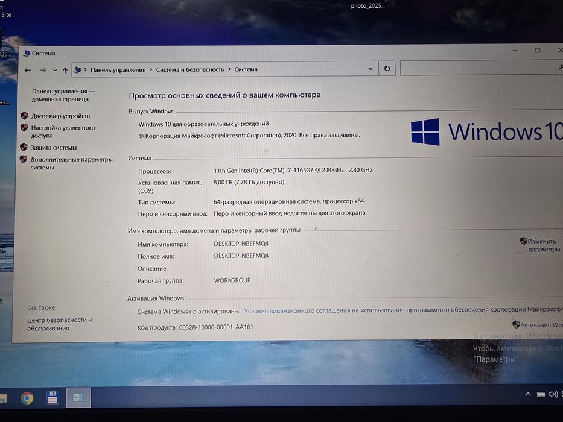Viewport: 563px width, 422px height.
Task: Open "Дополнительные параметры системы" link
Action: coord(71,163)
